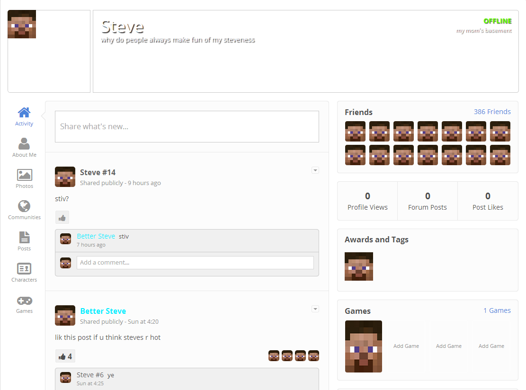
Task: Click the Forum Posts counter
Action: 428,201
